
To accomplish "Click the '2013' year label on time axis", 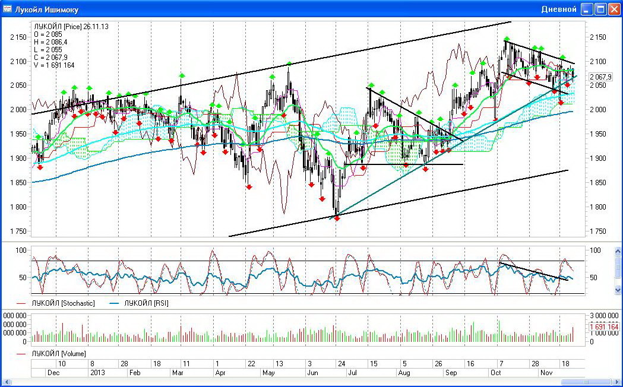I will coord(97,373).
